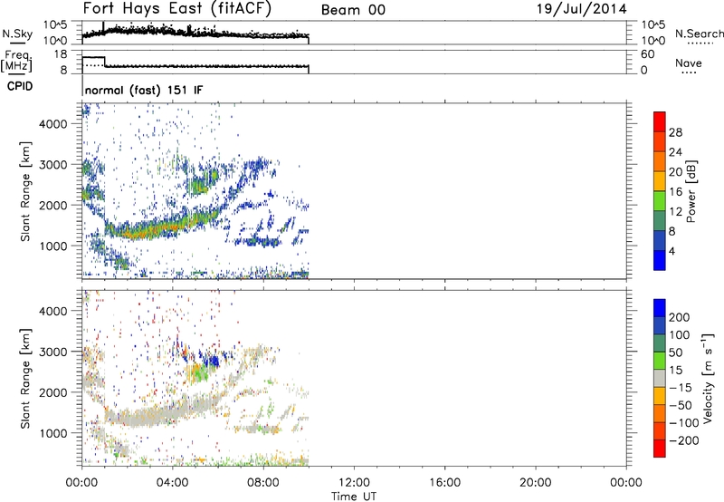Image resolution: width=724 pixels, height=502 pixels.
Task: Click the 'Freq. [MHz]' label
Action: pyautogui.click(x=16, y=61)
